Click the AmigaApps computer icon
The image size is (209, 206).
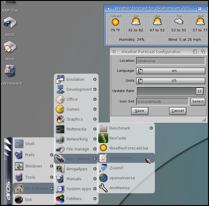[60, 169]
